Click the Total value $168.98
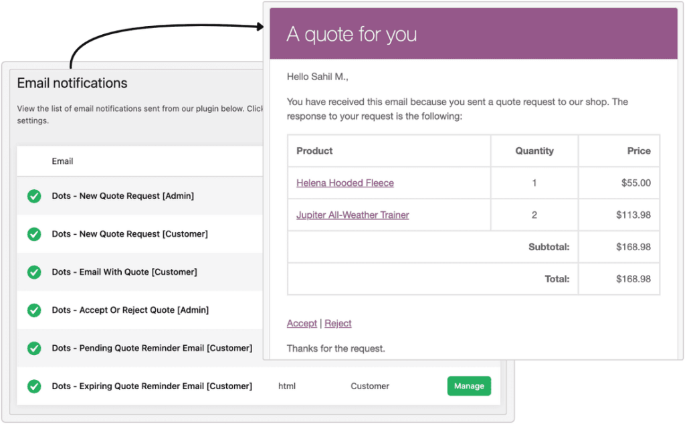Image resolution: width=685 pixels, height=424 pixels. point(633,279)
